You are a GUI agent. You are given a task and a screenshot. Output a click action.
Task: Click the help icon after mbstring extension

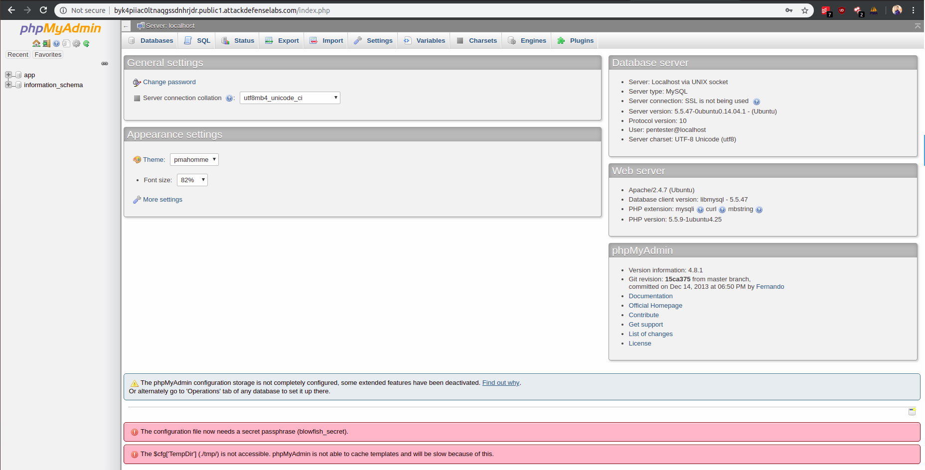(x=759, y=210)
